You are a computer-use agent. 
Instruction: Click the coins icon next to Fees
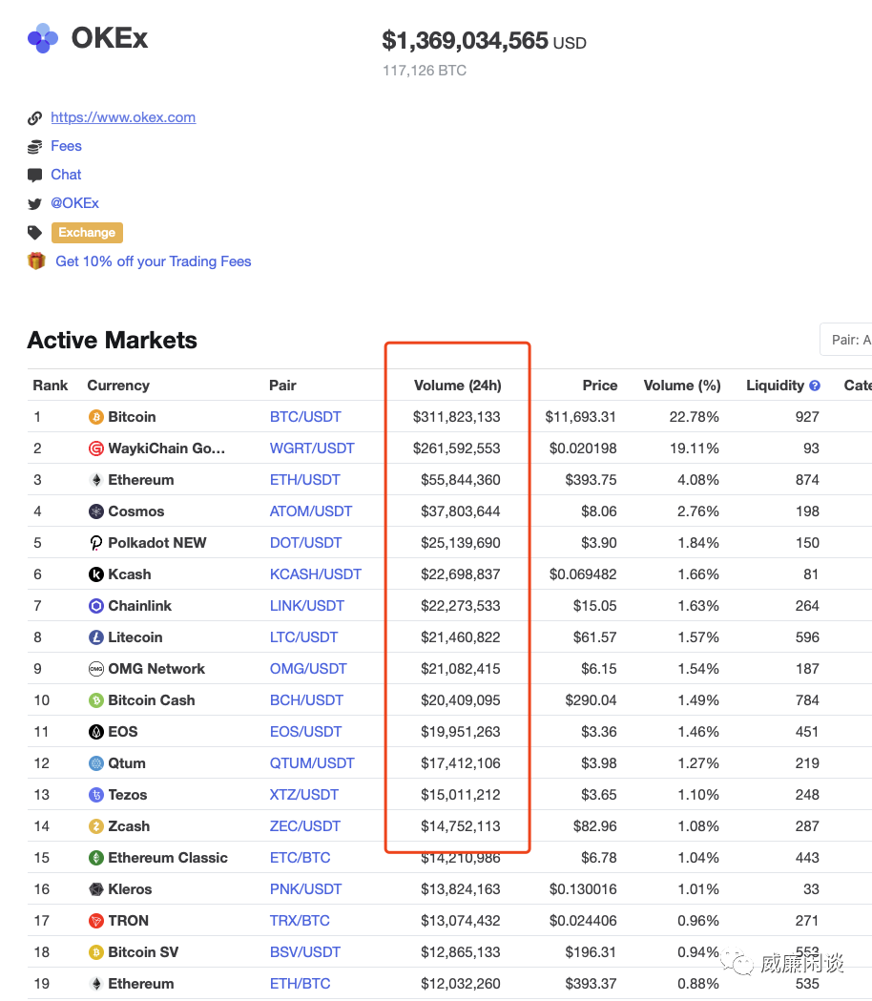(x=34, y=147)
